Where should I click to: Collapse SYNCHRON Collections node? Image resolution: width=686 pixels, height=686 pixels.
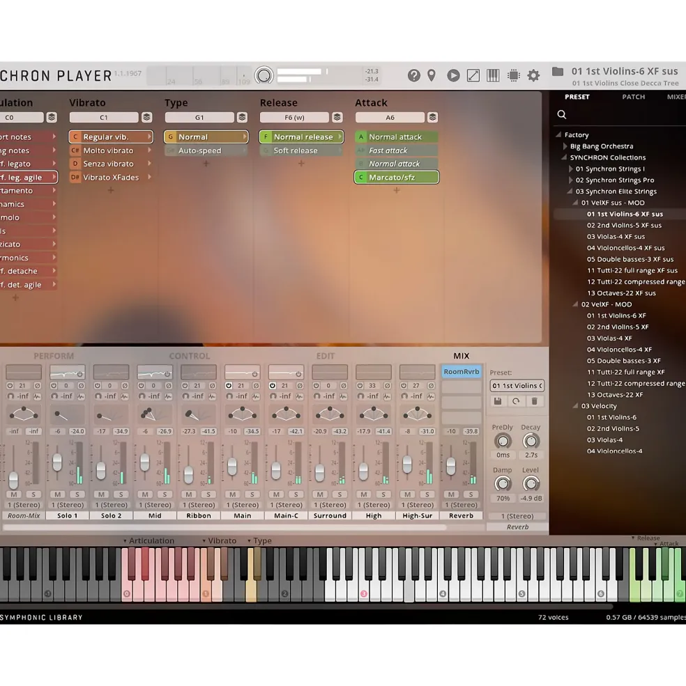pyautogui.click(x=564, y=157)
